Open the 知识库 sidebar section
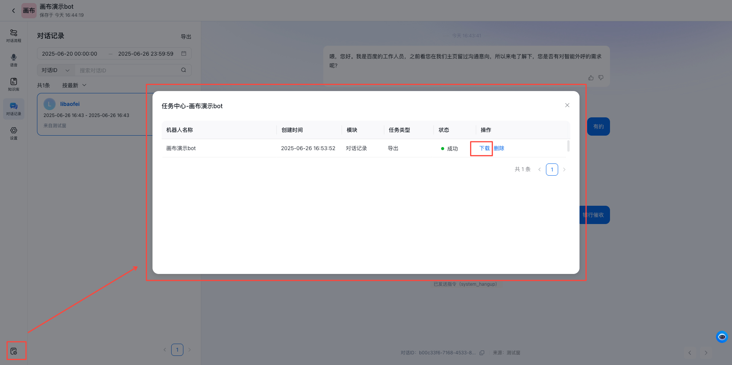732x365 pixels. [x=14, y=84]
